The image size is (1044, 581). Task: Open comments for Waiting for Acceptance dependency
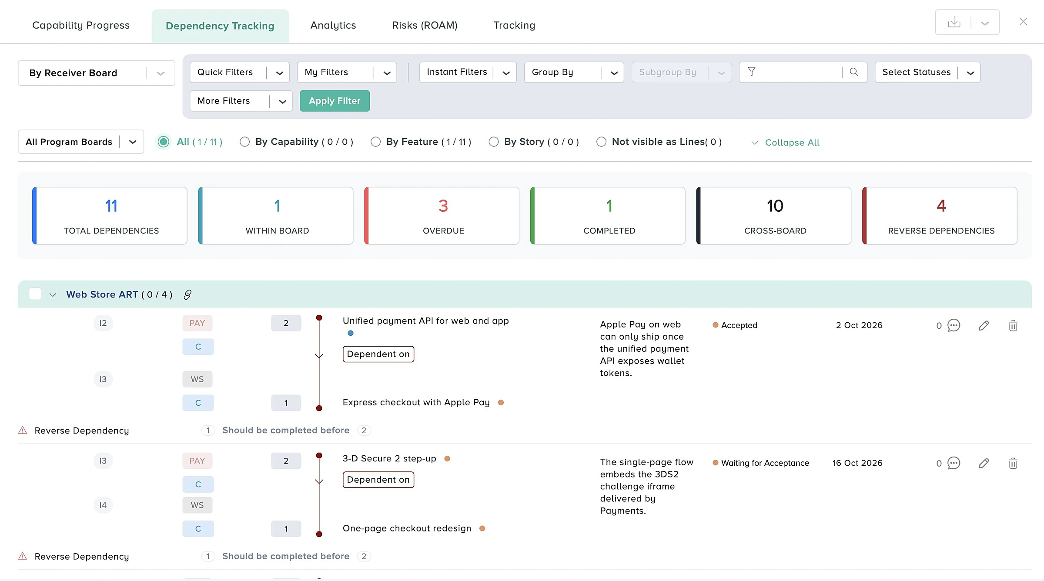(x=954, y=463)
